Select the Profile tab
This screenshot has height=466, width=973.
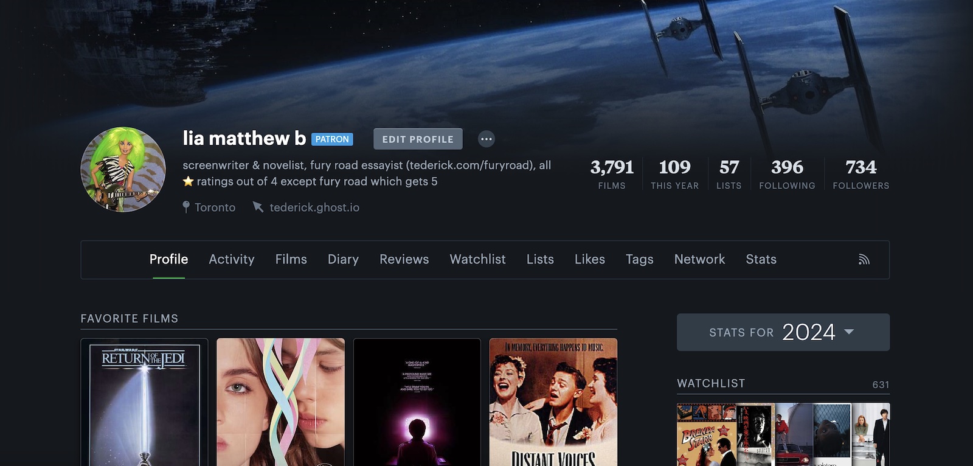(x=168, y=260)
